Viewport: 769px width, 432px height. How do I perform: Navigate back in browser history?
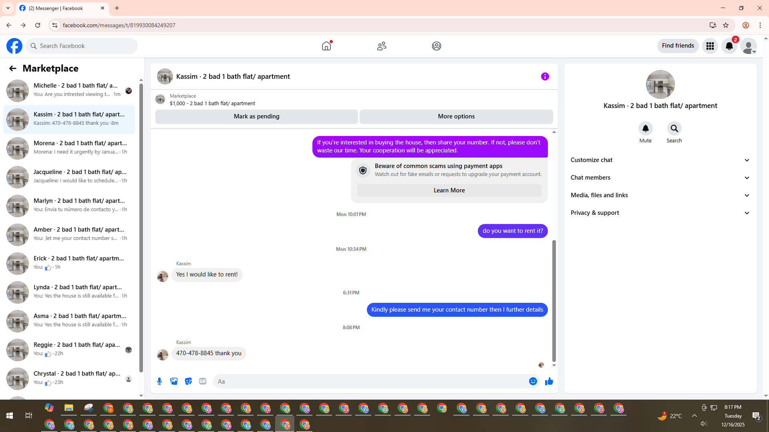9,25
